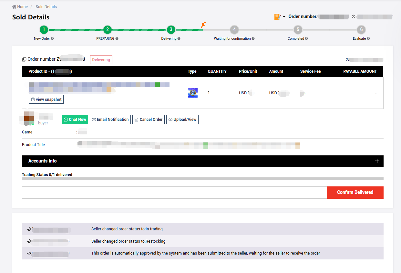Click help icon beside Waiting for confirmation
Screen dimensions: 401x273
click(x=253, y=38)
